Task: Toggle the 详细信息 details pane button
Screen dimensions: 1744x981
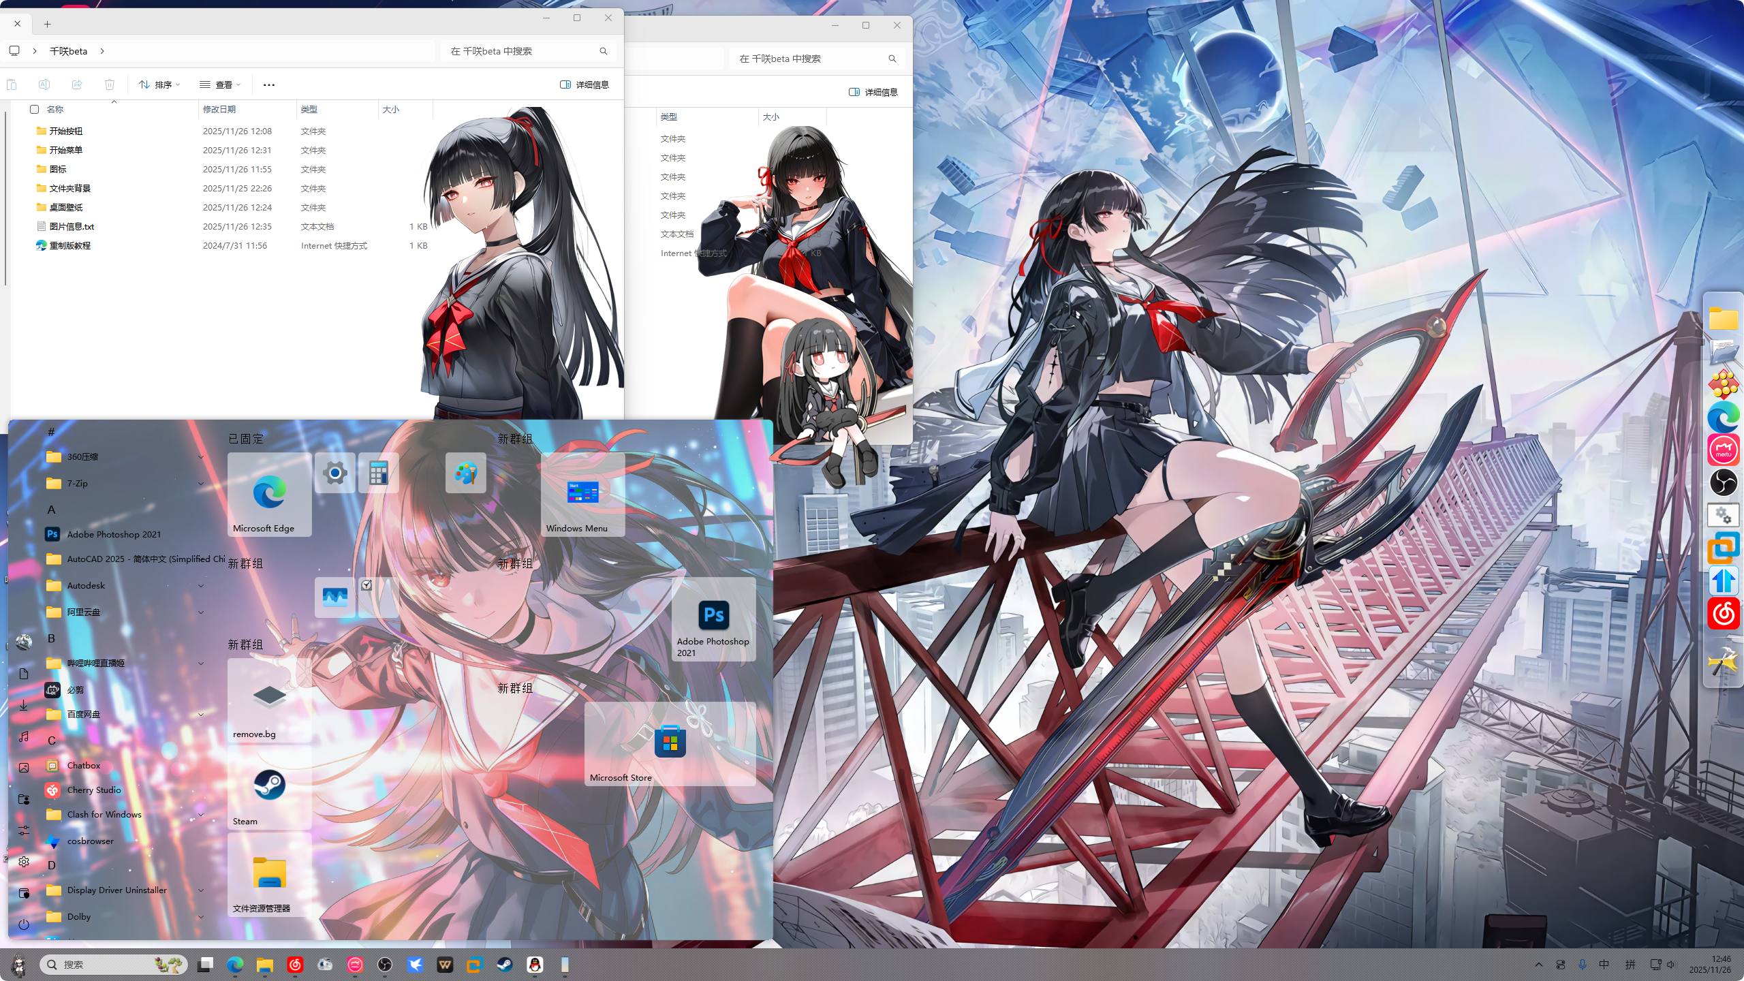Action: pos(585,84)
